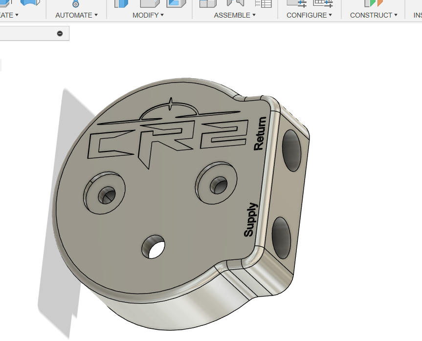Click the second sliders icon above Configure
Screen dimensions: 422x341
click(x=323, y=3)
